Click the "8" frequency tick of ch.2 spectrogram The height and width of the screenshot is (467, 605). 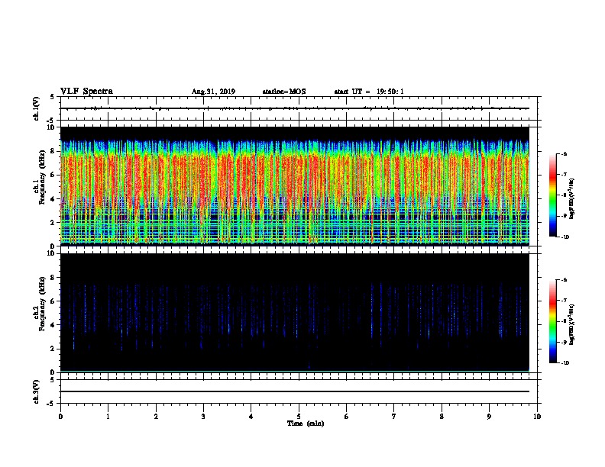coord(53,278)
